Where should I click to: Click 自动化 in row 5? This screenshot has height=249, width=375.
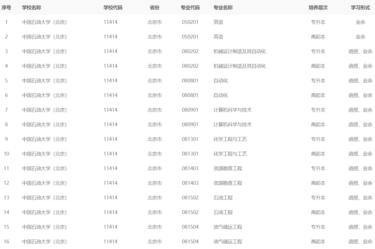[x=221, y=81]
